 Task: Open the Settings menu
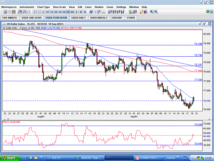click(121, 7)
